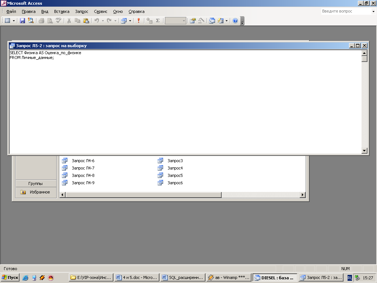Switch to the Winamp taskbar button
The image size is (377, 283).
[x=229, y=278]
